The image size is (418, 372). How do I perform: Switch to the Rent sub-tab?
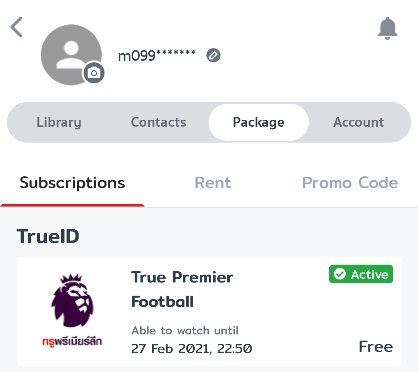pyautogui.click(x=213, y=183)
